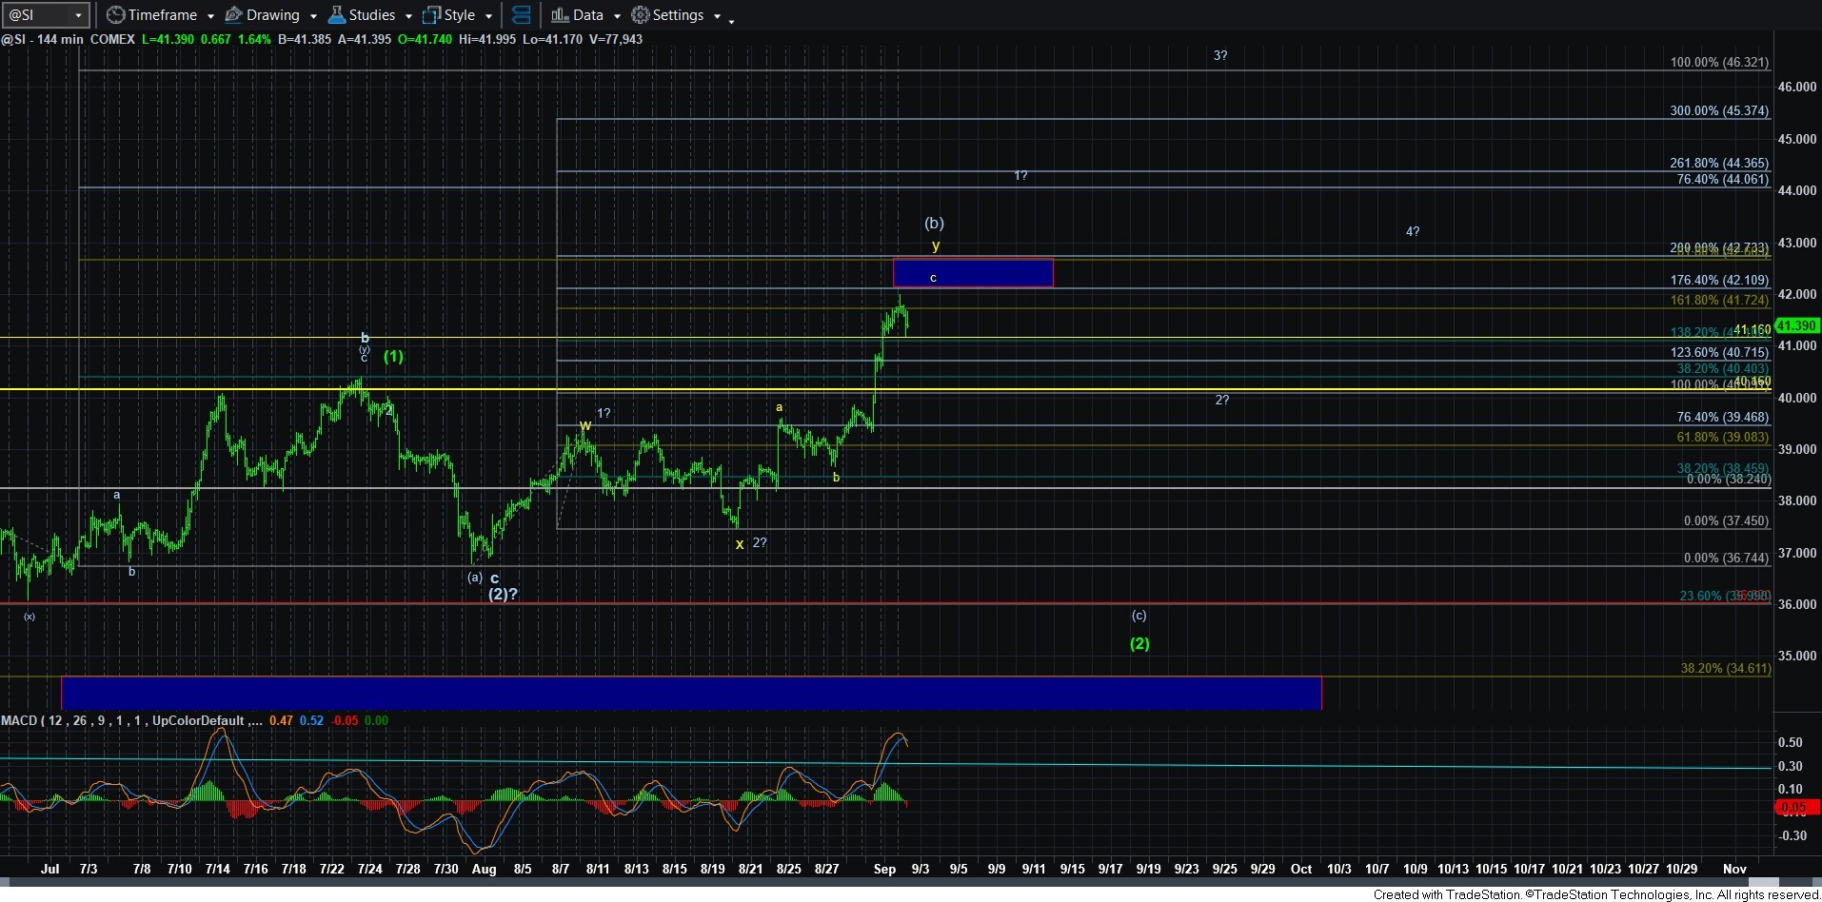Click the '76.40% (44.061)' Fibonacci label
1822x902 pixels.
pyautogui.click(x=1722, y=180)
